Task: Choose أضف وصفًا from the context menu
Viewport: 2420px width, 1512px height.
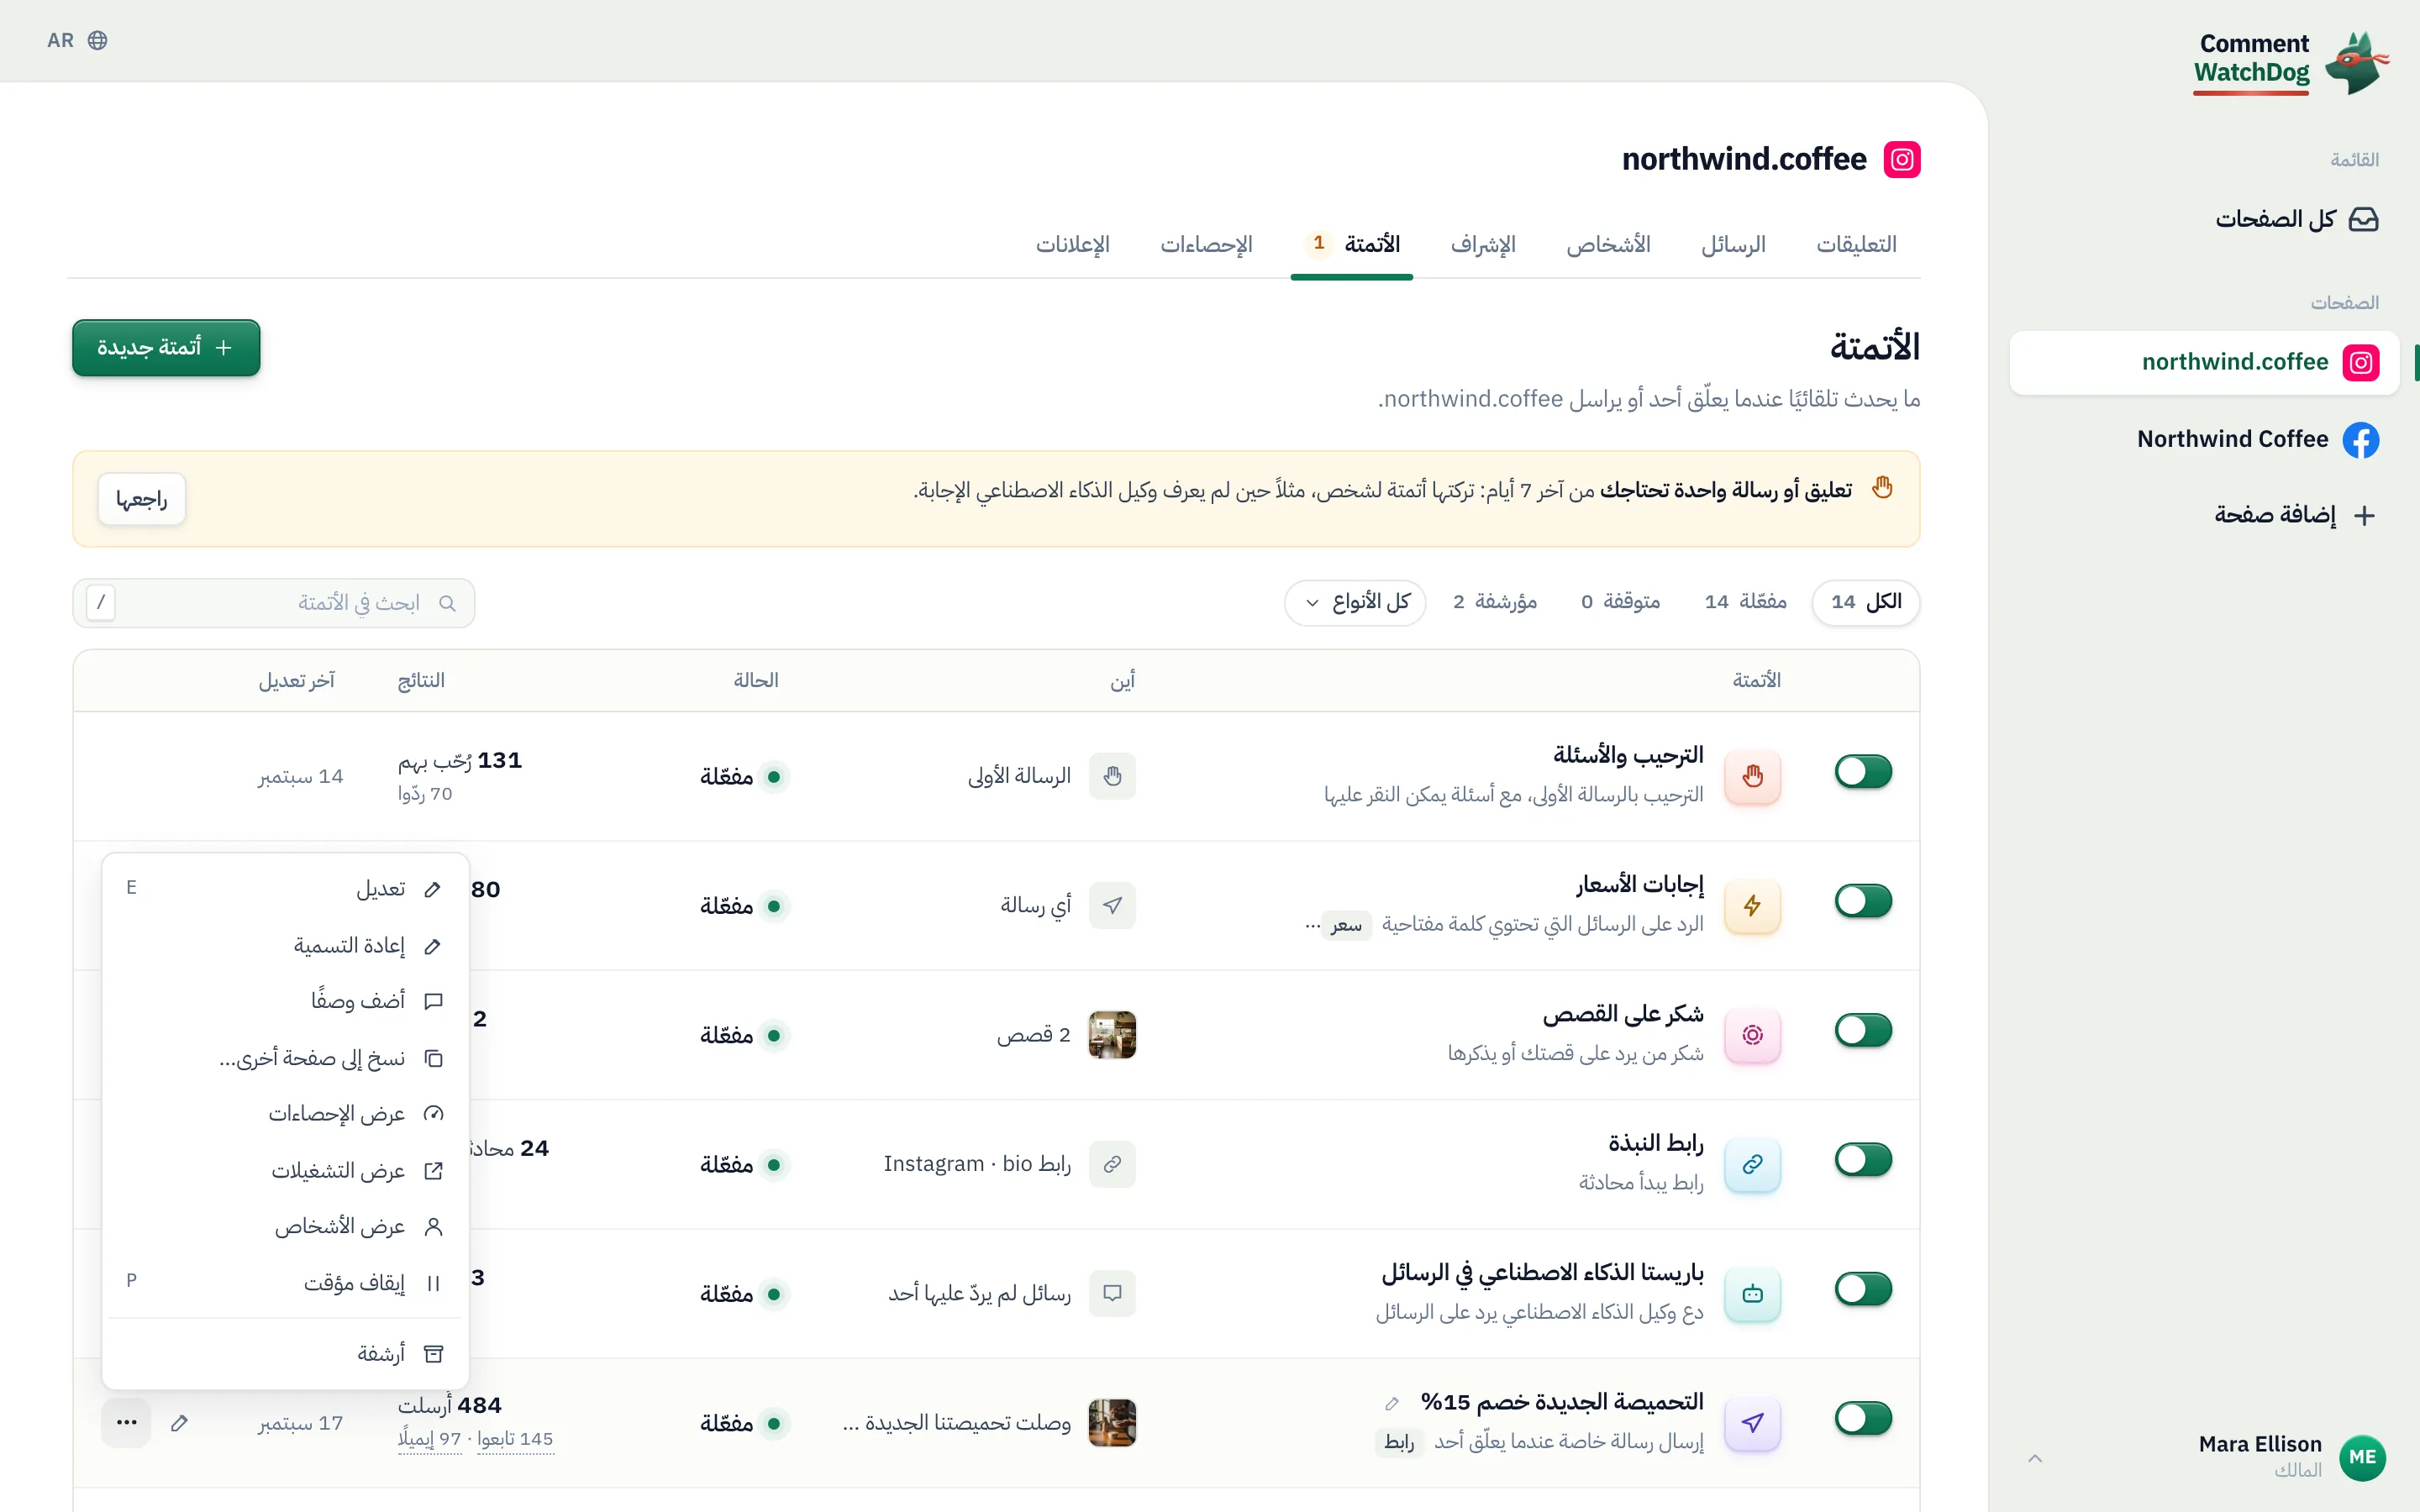Action: (285, 1001)
